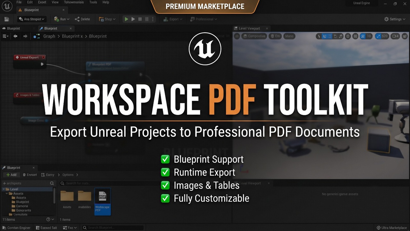410x231 pixels.
Task: Toggle scale snapping labeled 520
Action: click(x=382, y=36)
